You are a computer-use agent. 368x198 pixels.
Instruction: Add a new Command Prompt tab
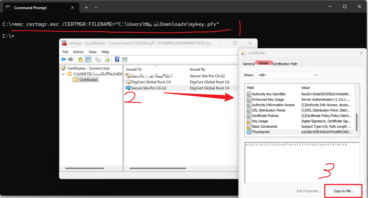[x=86, y=7]
